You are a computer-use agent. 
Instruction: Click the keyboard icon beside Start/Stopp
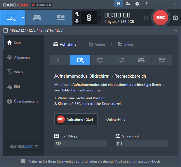coord(56,136)
